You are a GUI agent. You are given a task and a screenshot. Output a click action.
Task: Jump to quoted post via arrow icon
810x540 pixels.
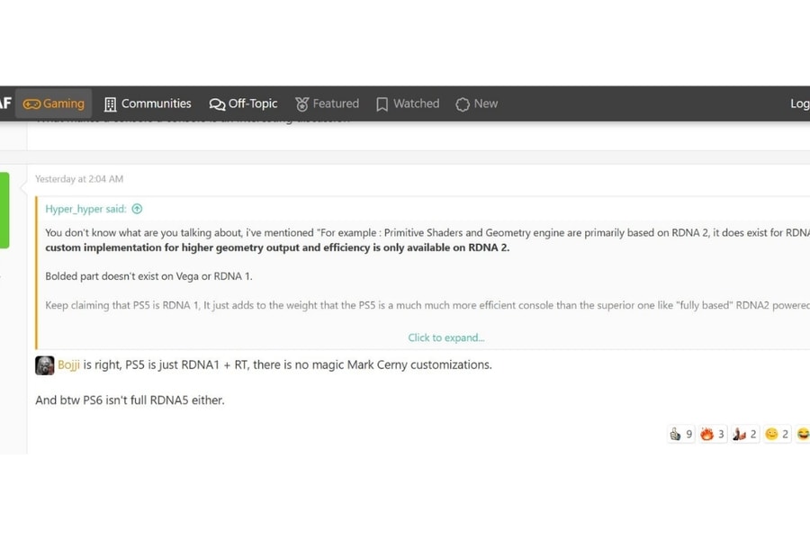(137, 209)
